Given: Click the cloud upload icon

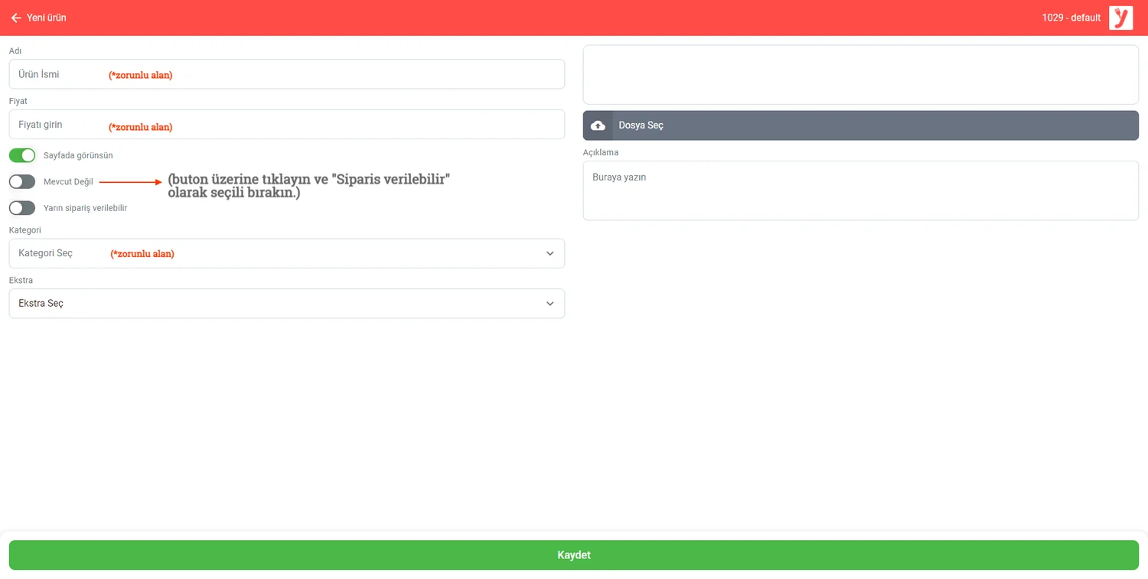Looking at the screenshot, I should coord(598,125).
